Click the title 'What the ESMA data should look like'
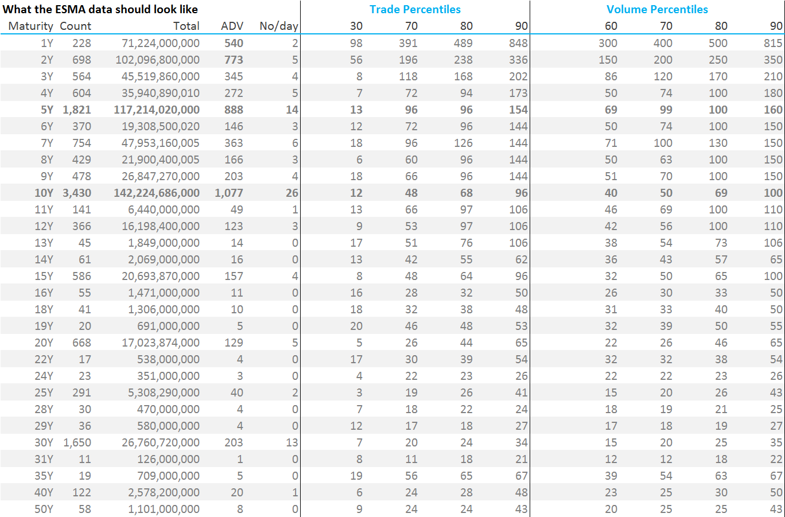 coord(100,9)
